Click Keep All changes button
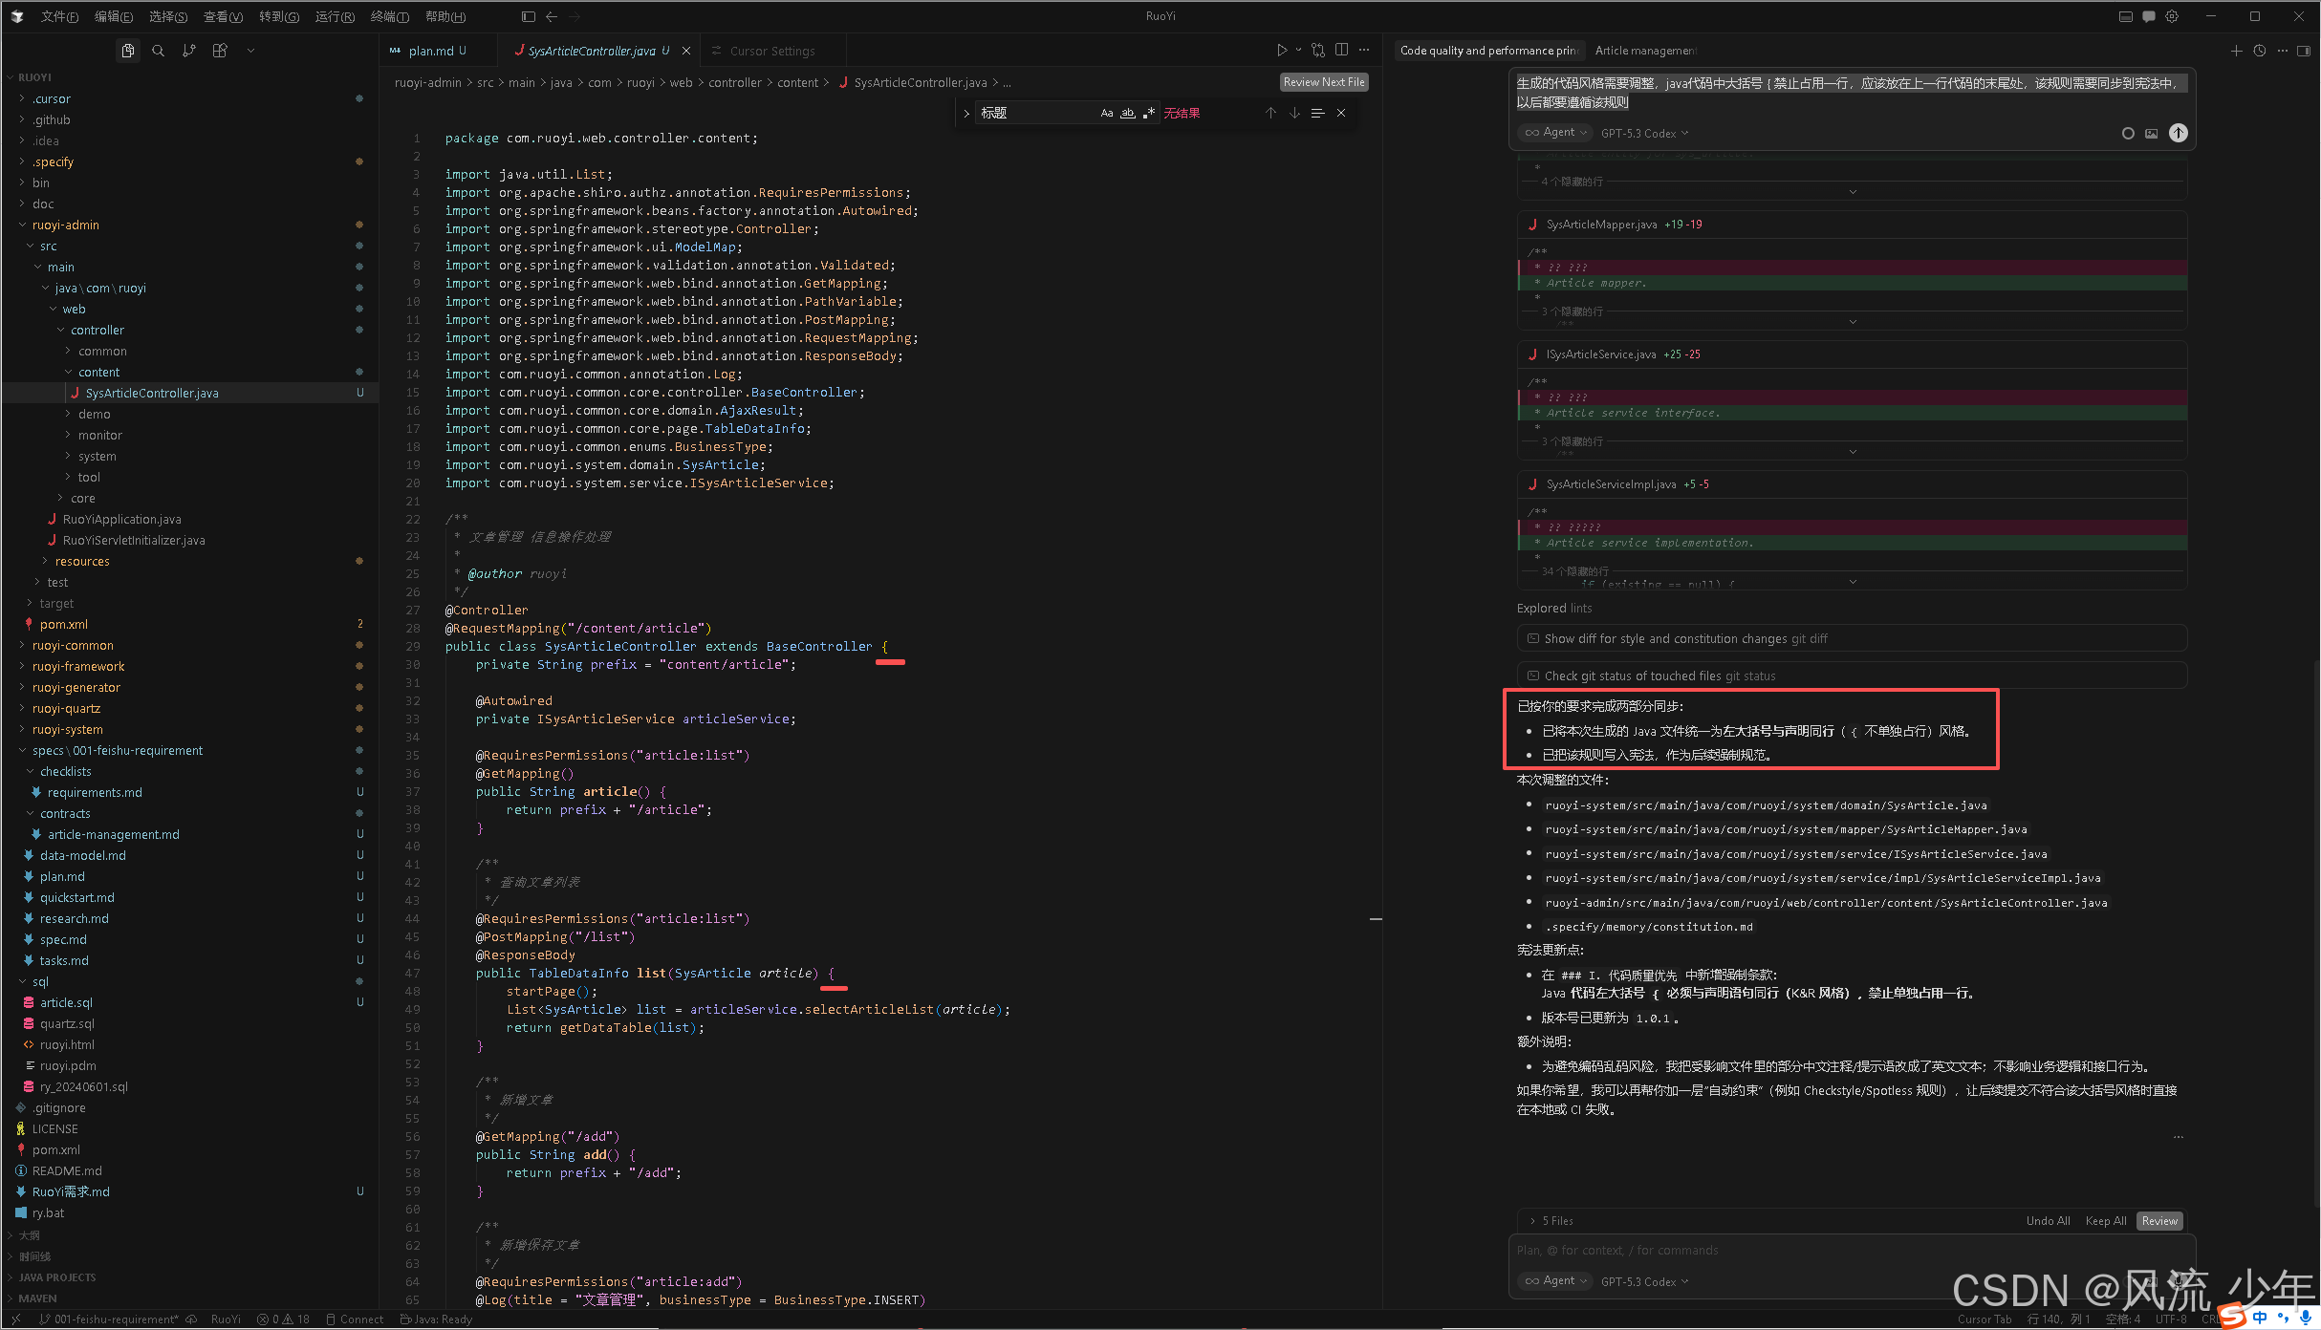Viewport: 2321px width, 1330px height. pos(2105,1221)
